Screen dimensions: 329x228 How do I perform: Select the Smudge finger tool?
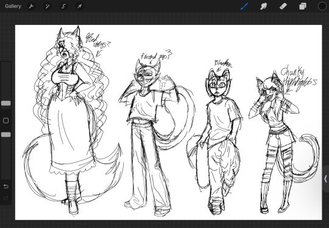(264, 6)
